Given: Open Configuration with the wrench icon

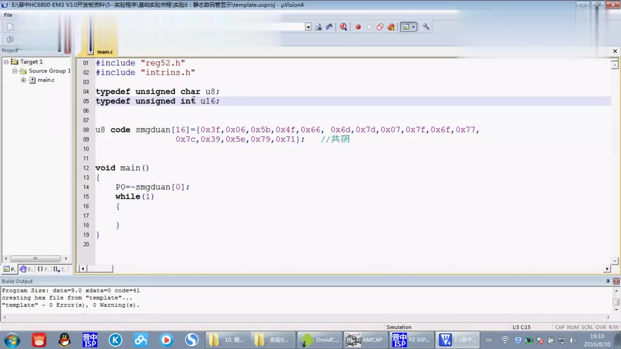Looking at the screenshot, I should 426,27.
